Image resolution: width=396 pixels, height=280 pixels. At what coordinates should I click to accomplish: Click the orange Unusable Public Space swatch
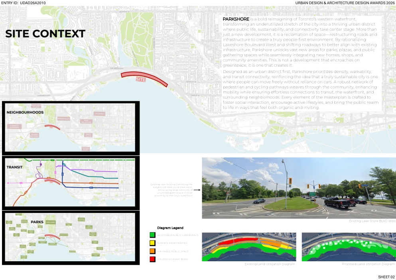pos(152,251)
